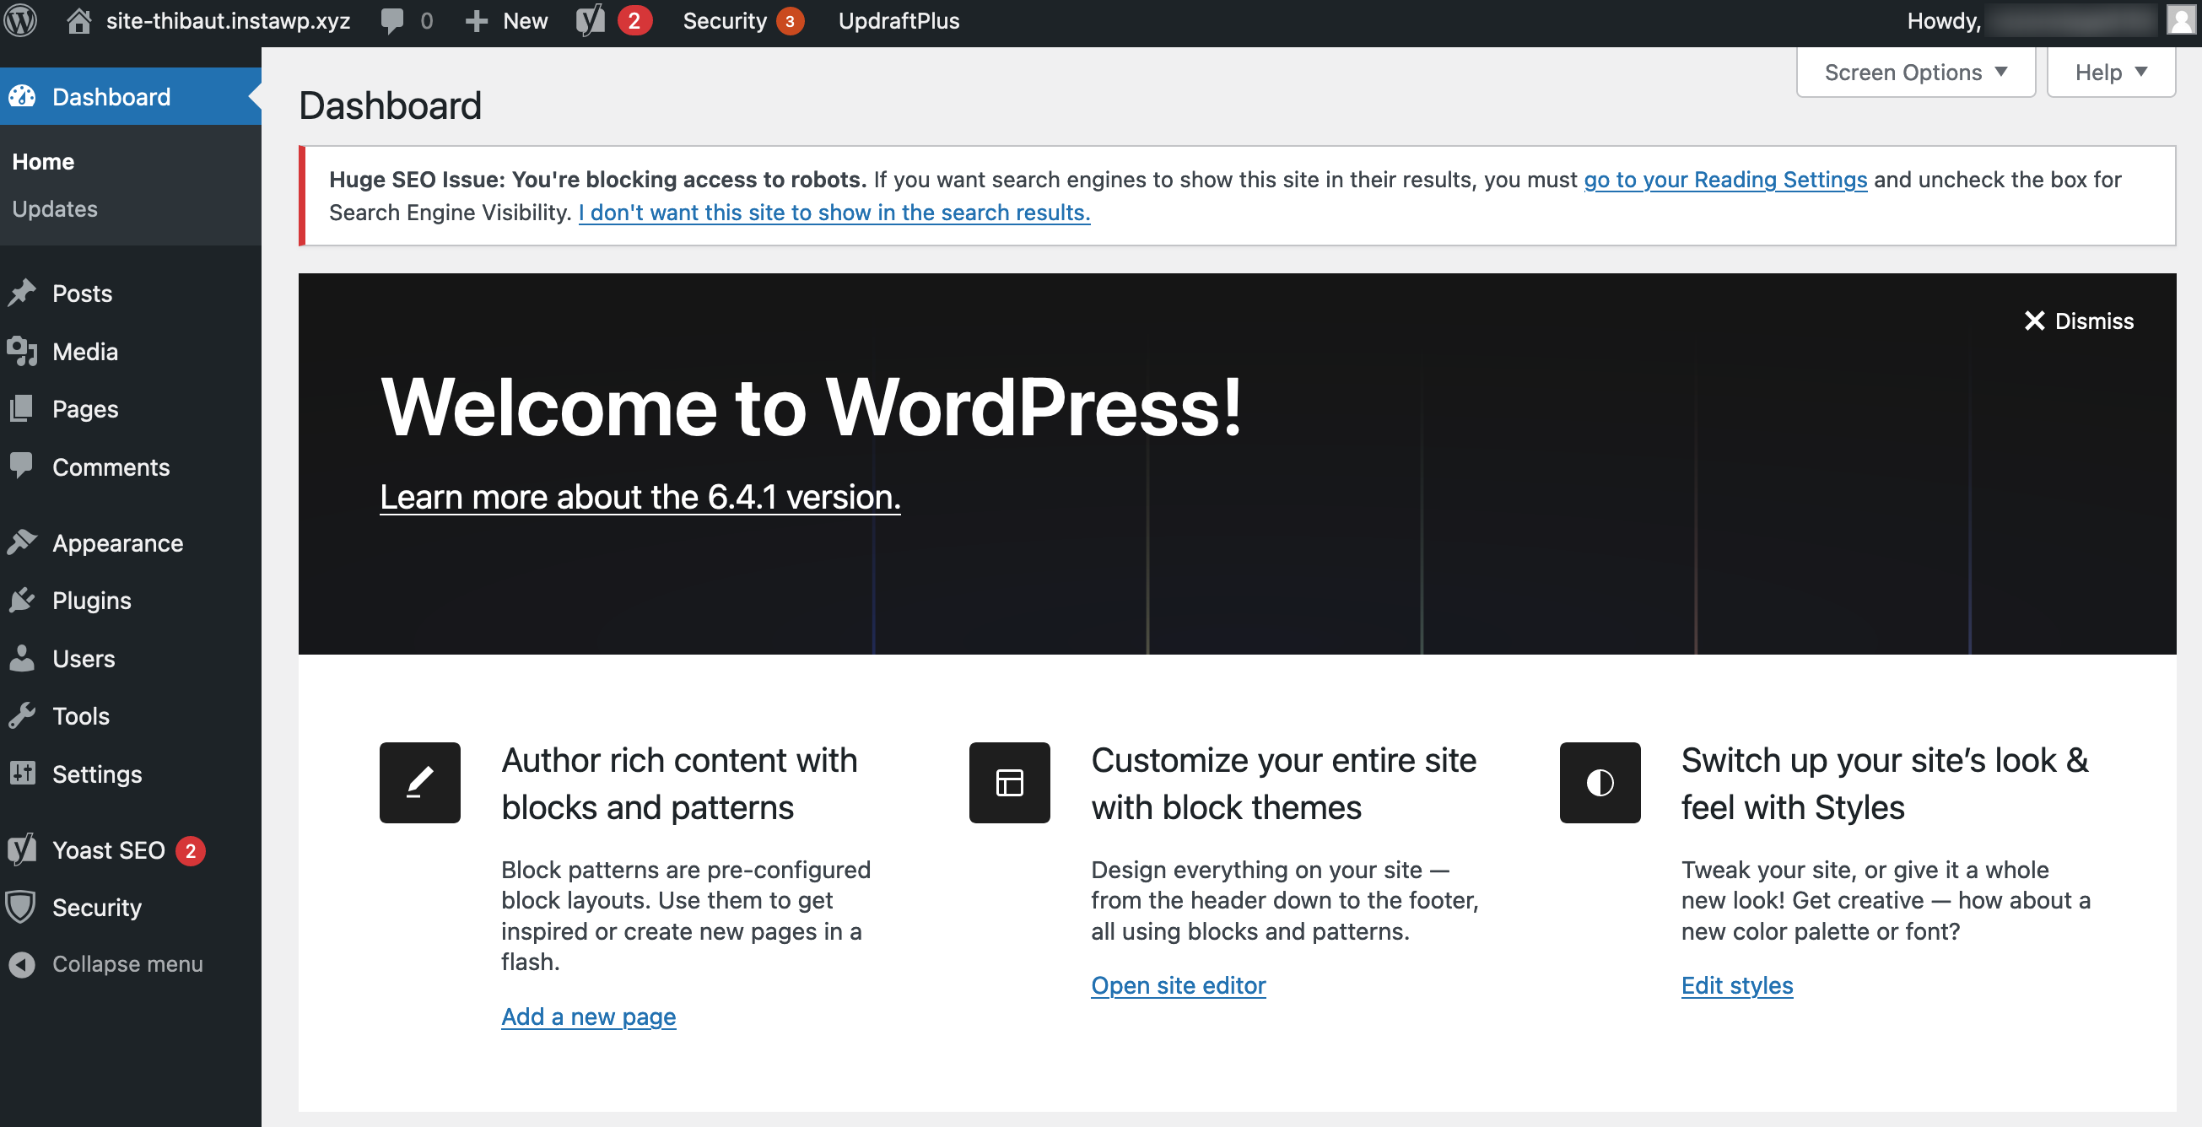Click the WordPress logo in the admin bar
Screen dimensions: 2202x1127
point(21,20)
